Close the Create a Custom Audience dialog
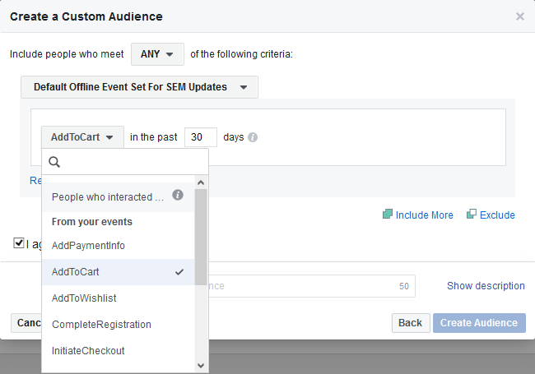Viewport: 535px width, 374px height. 519,16
